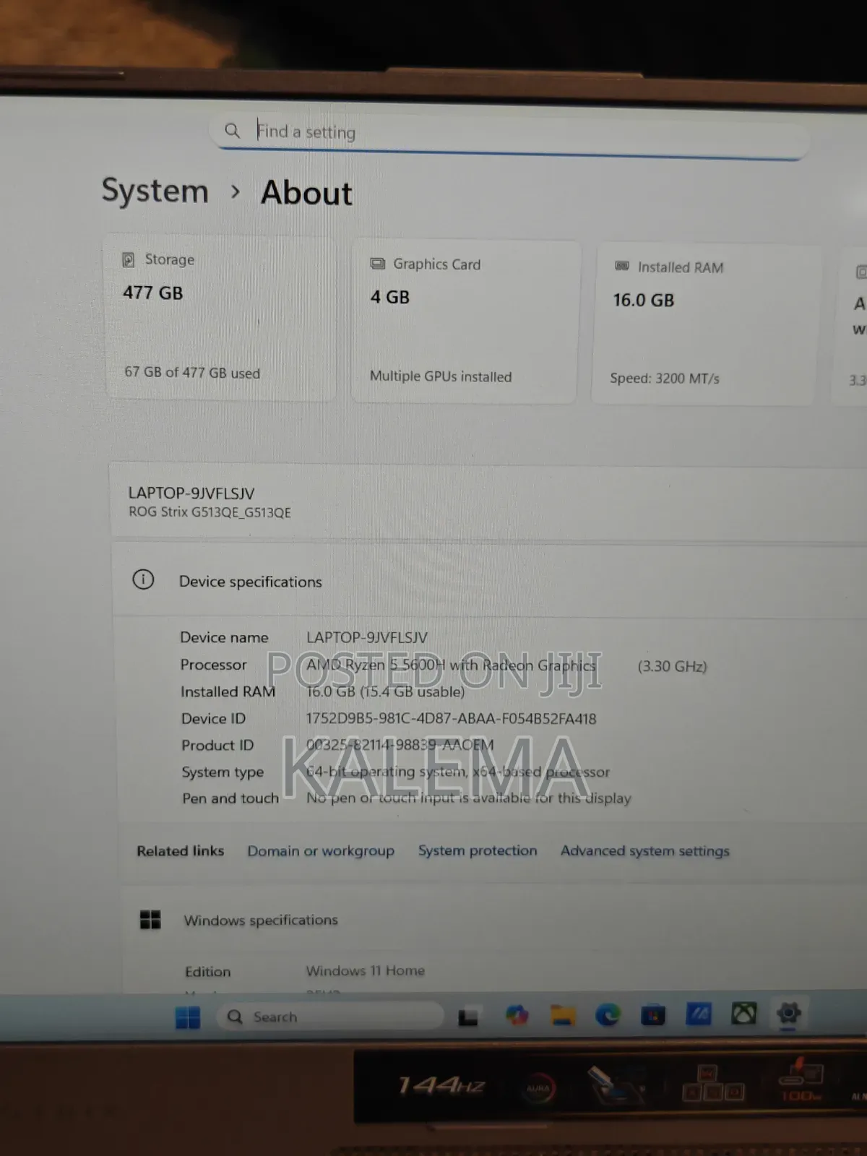Click the Settings gear on the taskbar
This screenshot has height=1156, width=867.
(x=789, y=1013)
